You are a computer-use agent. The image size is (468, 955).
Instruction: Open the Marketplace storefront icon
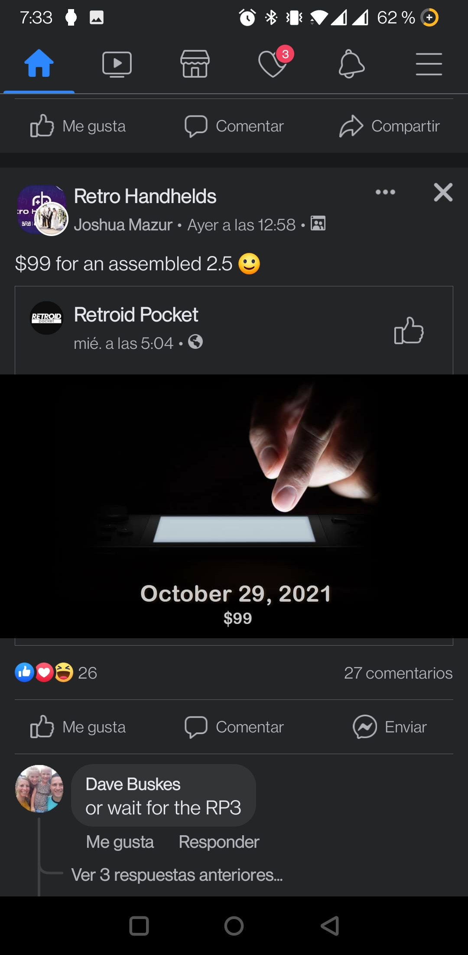(x=195, y=64)
